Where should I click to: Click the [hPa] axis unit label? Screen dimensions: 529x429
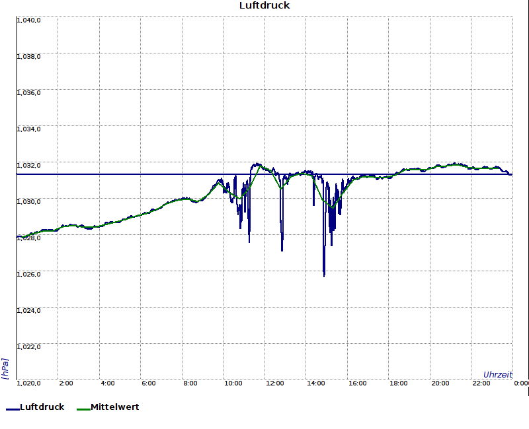click(x=5, y=369)
